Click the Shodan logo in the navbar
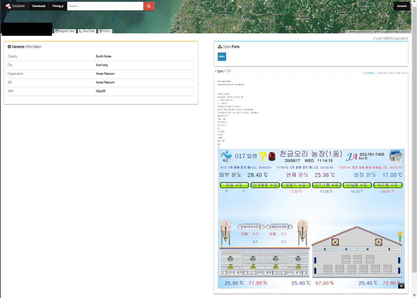 tap(15, 6)
